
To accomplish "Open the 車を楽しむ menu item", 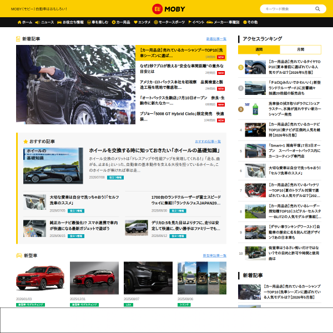I will [x=98, y=22].
